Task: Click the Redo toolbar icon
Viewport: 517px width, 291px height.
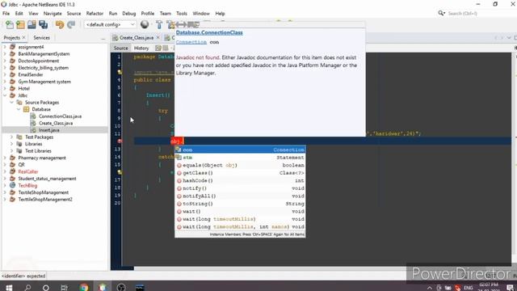Action: pyautogui.click(x=71, y=24)
